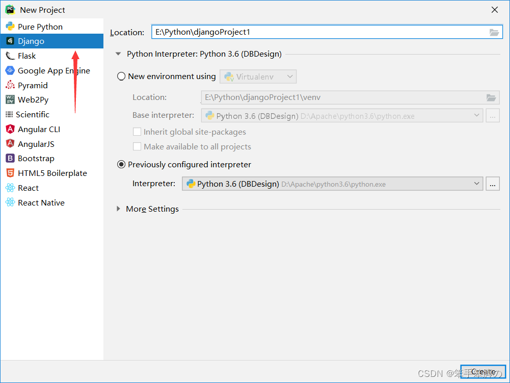
Task: Click the React atom icon
Action: click(x=10, y=188)
